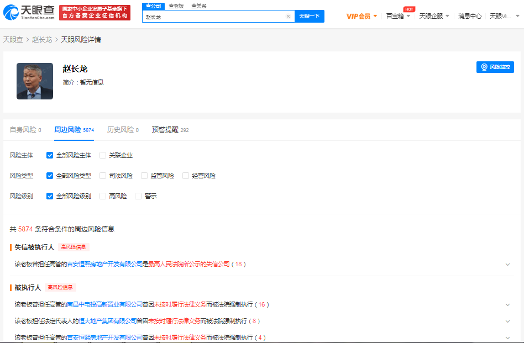The image size is (524, 343).
Task: Open 消息中心 message center
Action: tap(470, 16)
